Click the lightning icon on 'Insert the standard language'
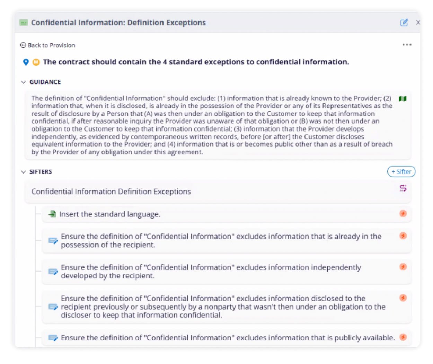 pyautogui.click(x=403, y=214)
